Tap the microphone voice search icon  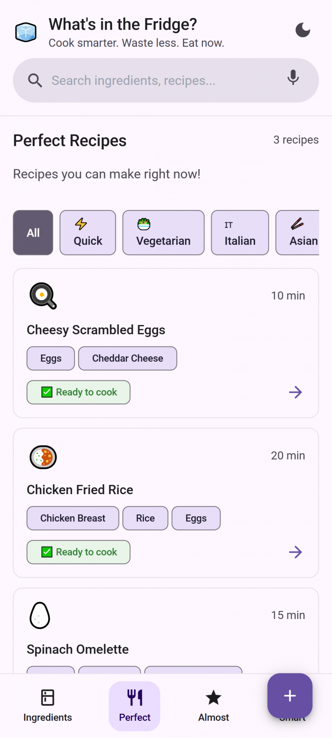coord(293,78)
